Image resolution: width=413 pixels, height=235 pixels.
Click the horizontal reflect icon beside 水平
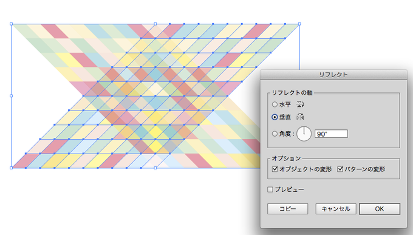click(x=300, y=104)
